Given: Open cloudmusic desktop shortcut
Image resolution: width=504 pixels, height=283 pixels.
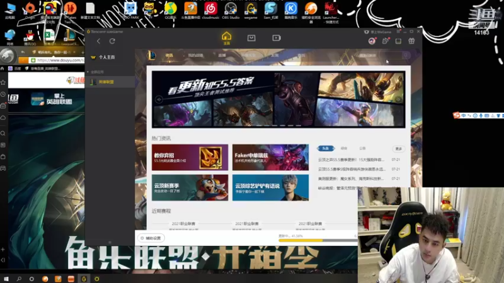Looking at the screenshot, I should tap(210, 10).
